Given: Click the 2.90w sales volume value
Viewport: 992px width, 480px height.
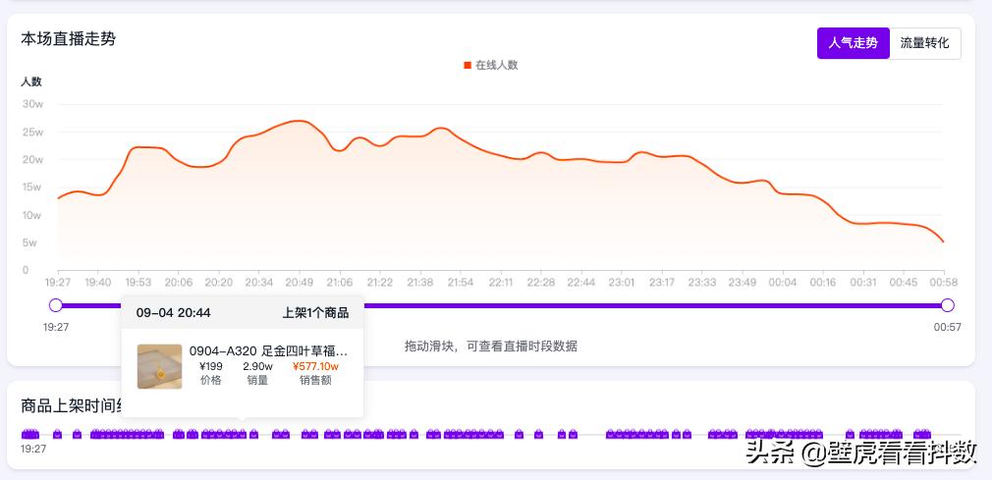Looking at the screenshot, I should [x=257, y=366].
